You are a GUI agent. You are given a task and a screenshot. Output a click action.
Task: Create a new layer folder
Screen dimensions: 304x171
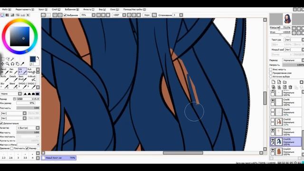click(x=285, y=82)
